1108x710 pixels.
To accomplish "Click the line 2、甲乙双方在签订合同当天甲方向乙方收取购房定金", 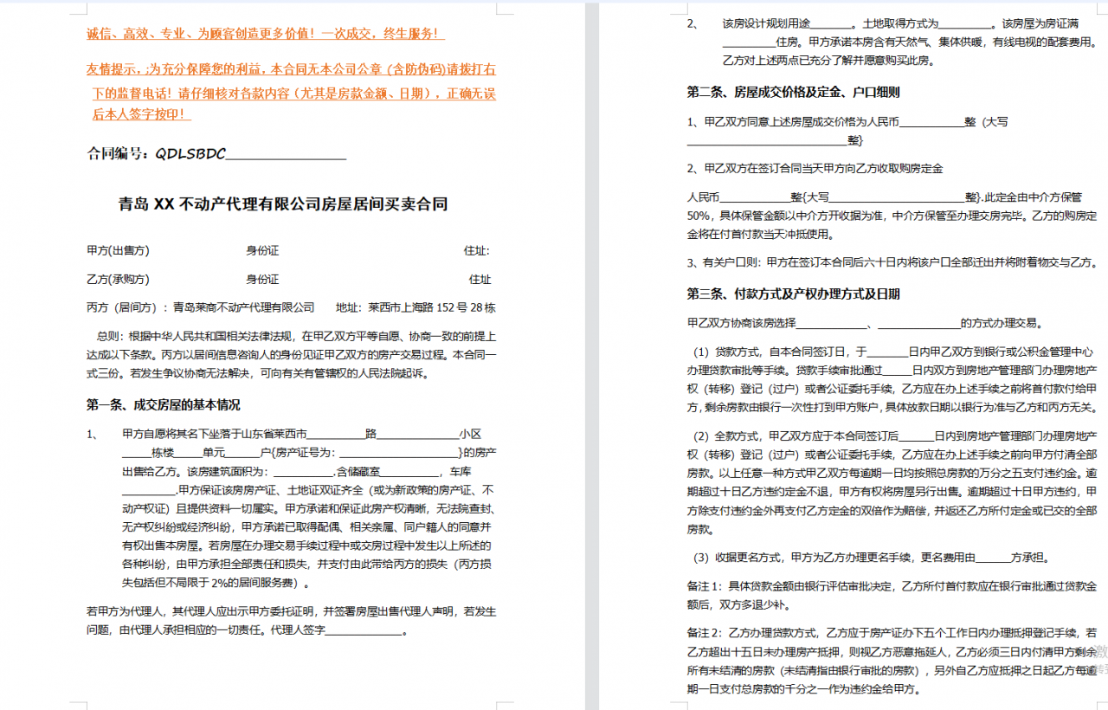I will coord(815,168).
